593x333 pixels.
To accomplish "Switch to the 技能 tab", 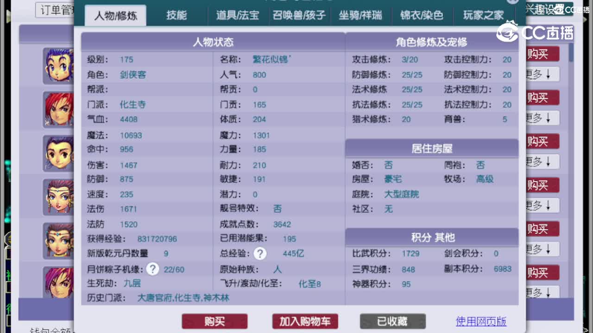I will [x=177, y=15].
